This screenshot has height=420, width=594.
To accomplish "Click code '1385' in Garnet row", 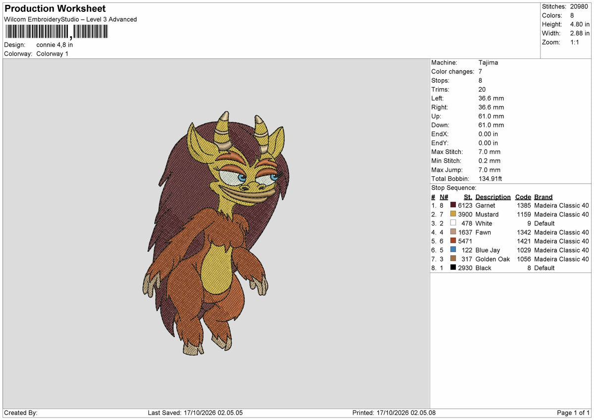I will click(x=524, y=205).
